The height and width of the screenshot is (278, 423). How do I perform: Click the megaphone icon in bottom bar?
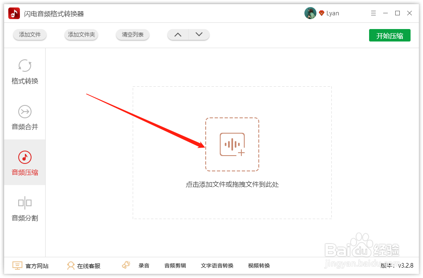pyautogui.click(x=126, y=265)
